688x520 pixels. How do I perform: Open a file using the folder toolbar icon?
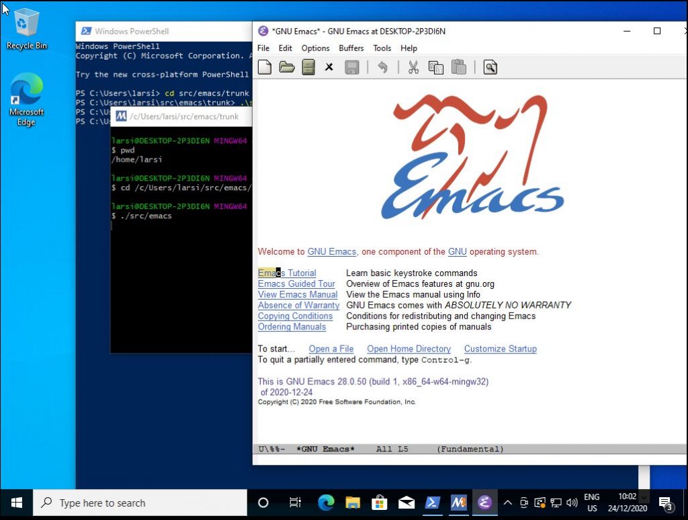click(286, 67)
